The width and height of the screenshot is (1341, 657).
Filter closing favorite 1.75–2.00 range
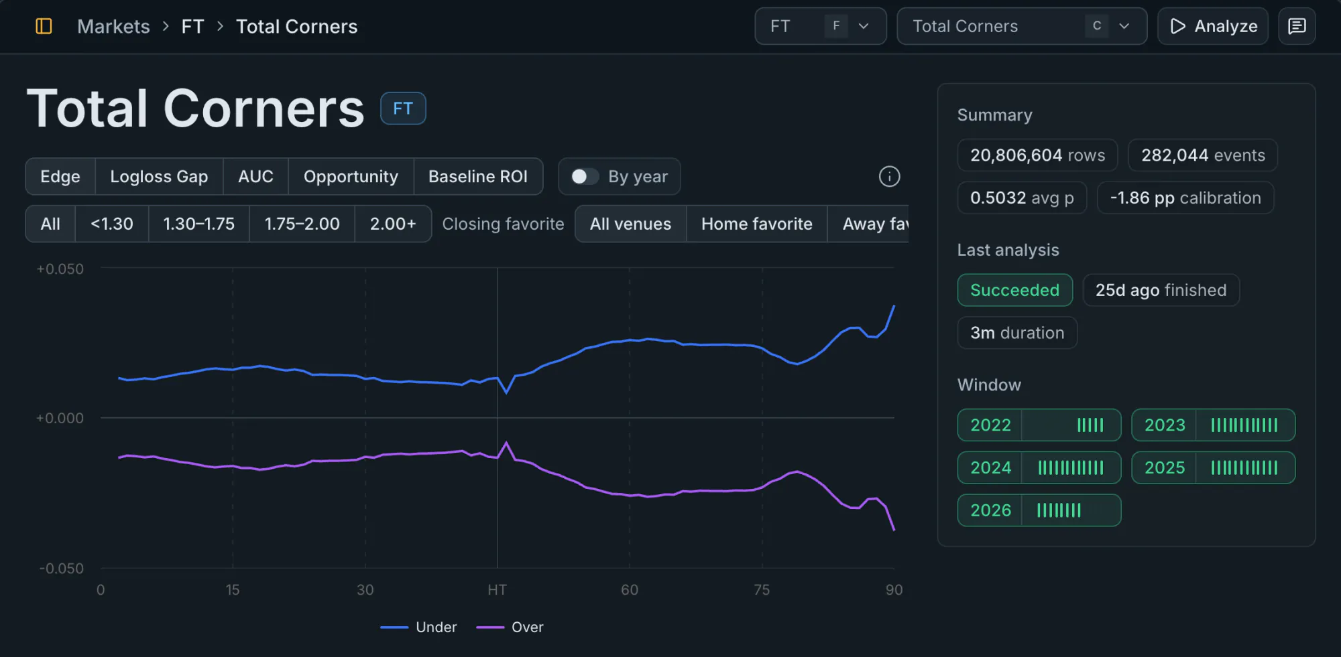point(302,224)
